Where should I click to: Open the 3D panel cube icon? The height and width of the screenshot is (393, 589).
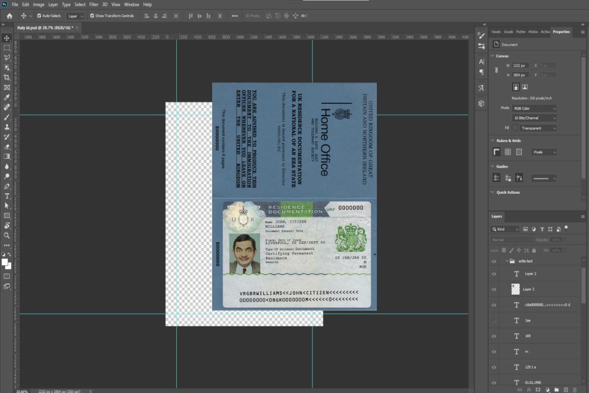click(482, 103)
